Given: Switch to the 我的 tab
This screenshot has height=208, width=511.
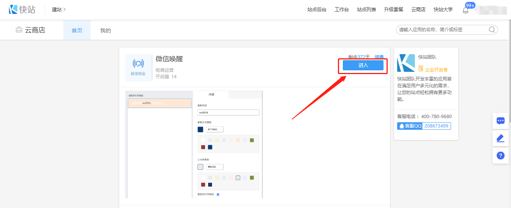Looking at the screenshot, I should click(106, 30).
